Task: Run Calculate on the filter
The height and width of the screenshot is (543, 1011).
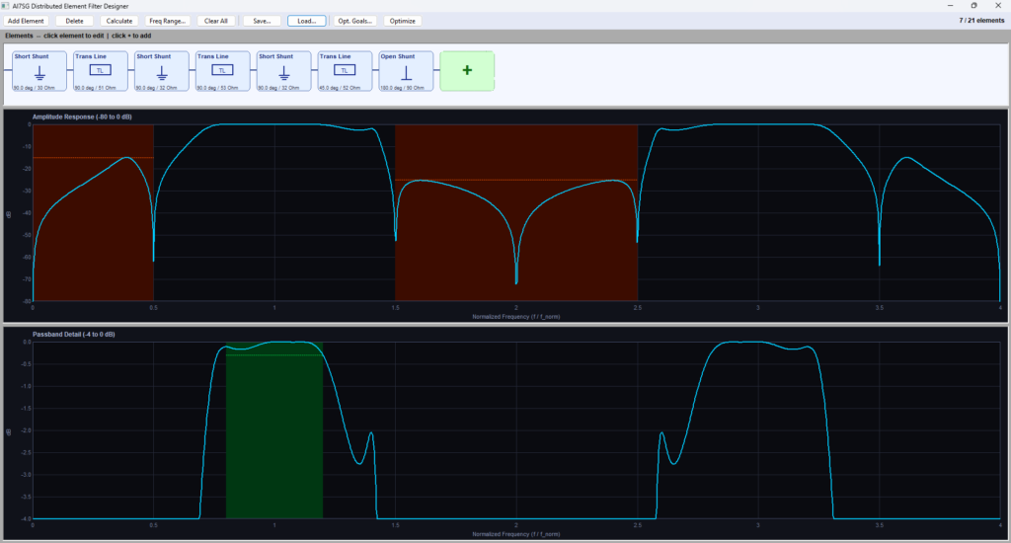Action: tap(119, 21)
